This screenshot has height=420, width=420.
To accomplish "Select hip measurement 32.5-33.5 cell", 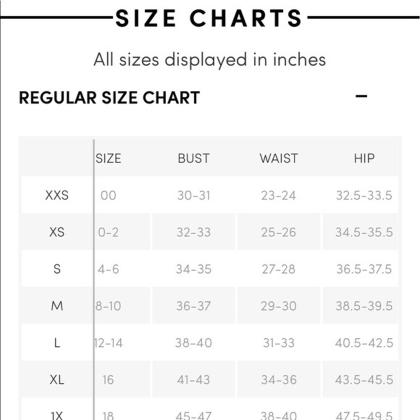I will [364, 195].
